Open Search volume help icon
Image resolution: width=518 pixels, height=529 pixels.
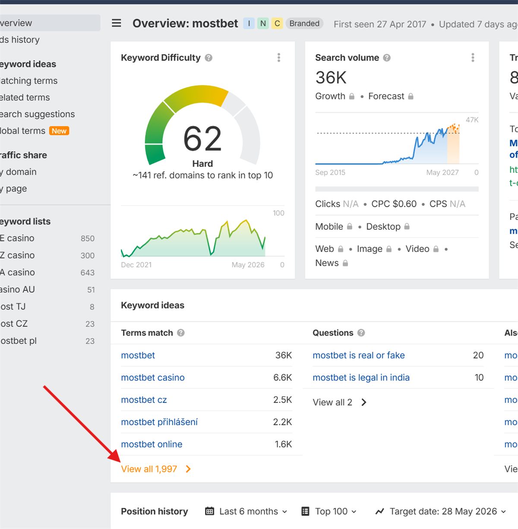[387, 58]
